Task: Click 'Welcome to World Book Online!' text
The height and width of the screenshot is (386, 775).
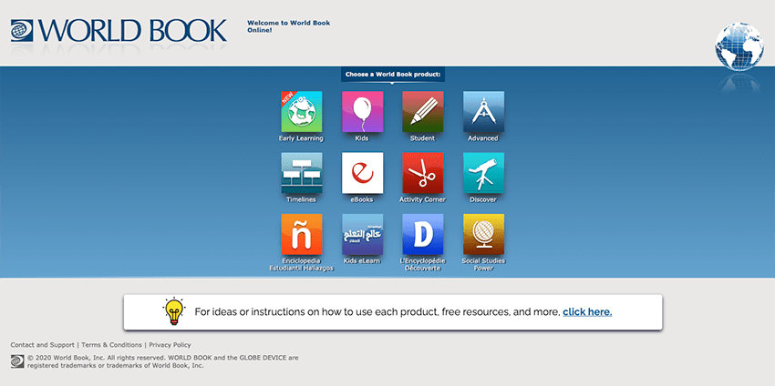Action: [289, 26]
